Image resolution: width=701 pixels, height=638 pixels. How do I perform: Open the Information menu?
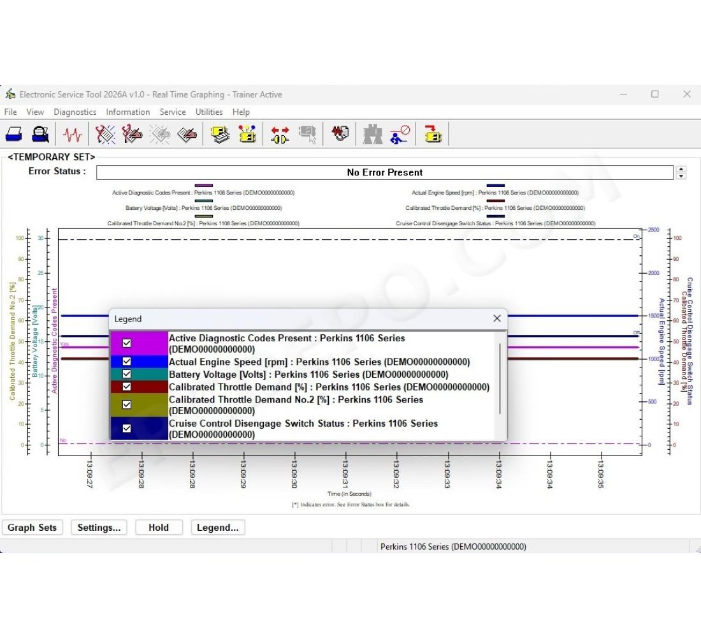tap(128, 112)
